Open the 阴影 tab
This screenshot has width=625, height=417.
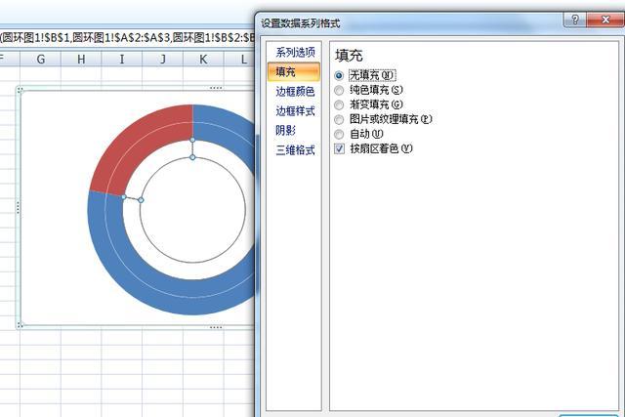(285, 130)
